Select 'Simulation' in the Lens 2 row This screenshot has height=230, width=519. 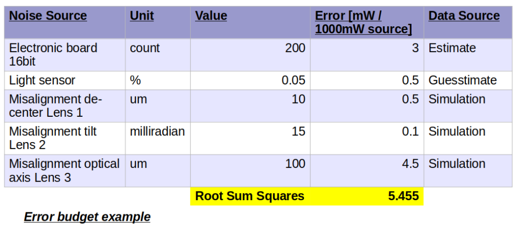click(x=468, y=139)
